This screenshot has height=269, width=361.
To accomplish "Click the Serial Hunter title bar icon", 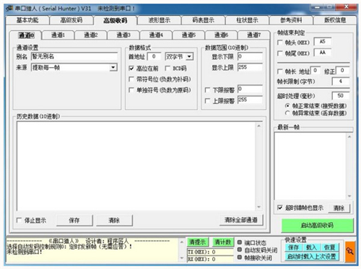I will pos(9,9).
